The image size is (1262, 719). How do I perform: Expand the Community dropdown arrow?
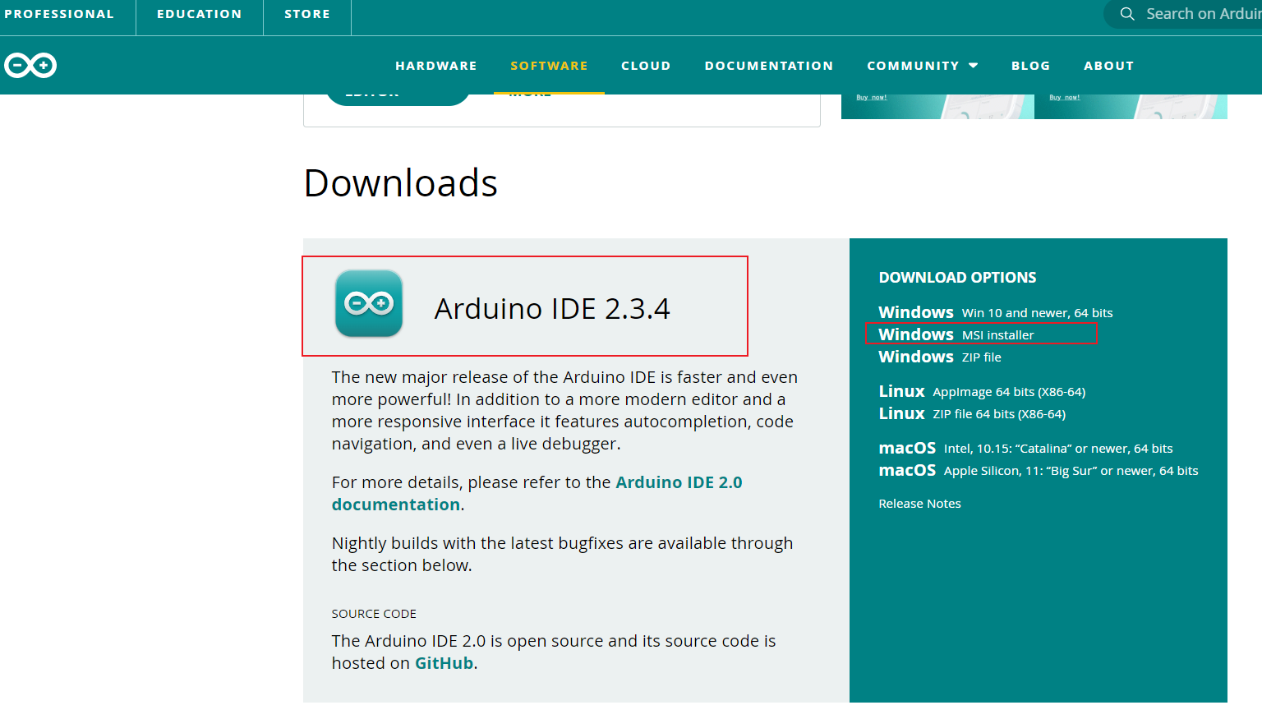974,66
